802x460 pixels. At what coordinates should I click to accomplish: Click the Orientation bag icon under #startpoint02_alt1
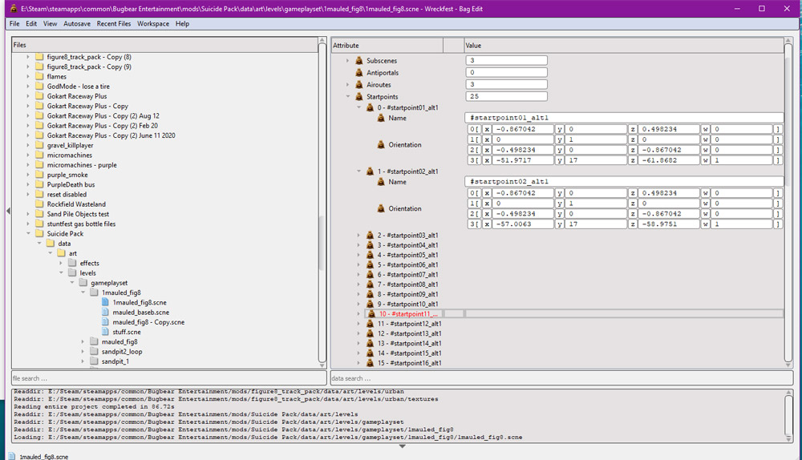pos(381,208)
